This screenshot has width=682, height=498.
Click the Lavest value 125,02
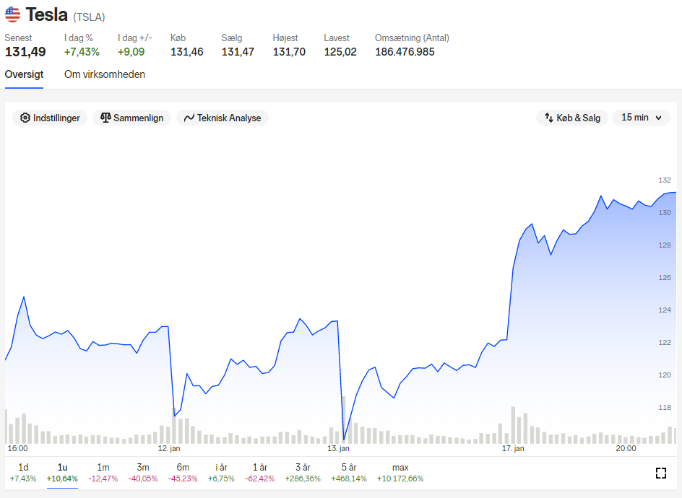340,52
